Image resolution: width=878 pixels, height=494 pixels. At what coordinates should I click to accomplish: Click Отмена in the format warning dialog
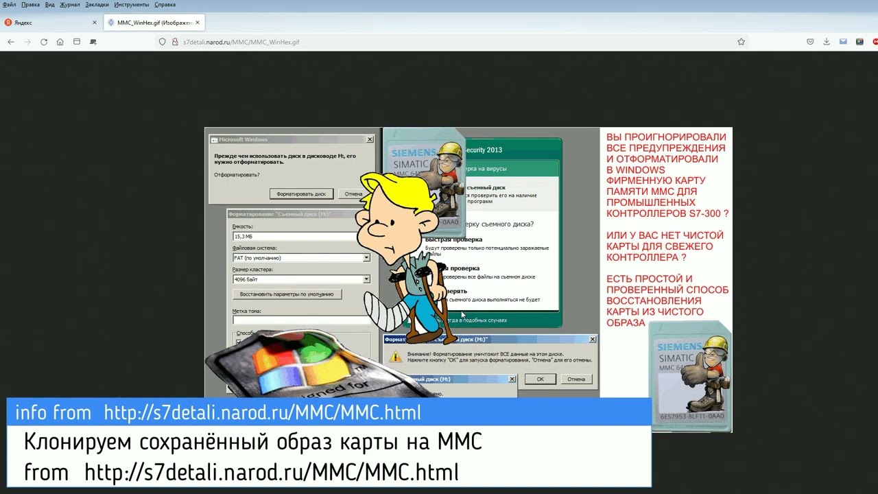click(x=576, y=379)
